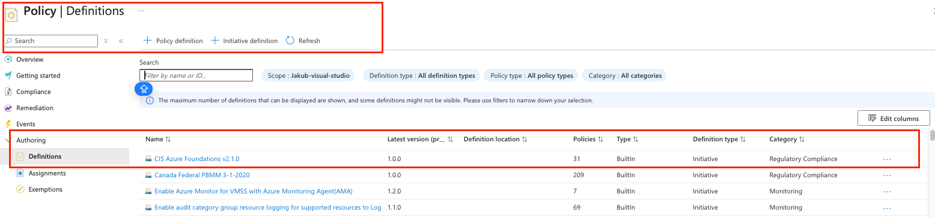Screen dimensions: 935x218
Task: Click the Exemptions sidebar icon
Action: [20, 189]
